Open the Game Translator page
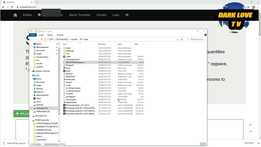Viewport: 261px width, 147px height. (80, 15)
